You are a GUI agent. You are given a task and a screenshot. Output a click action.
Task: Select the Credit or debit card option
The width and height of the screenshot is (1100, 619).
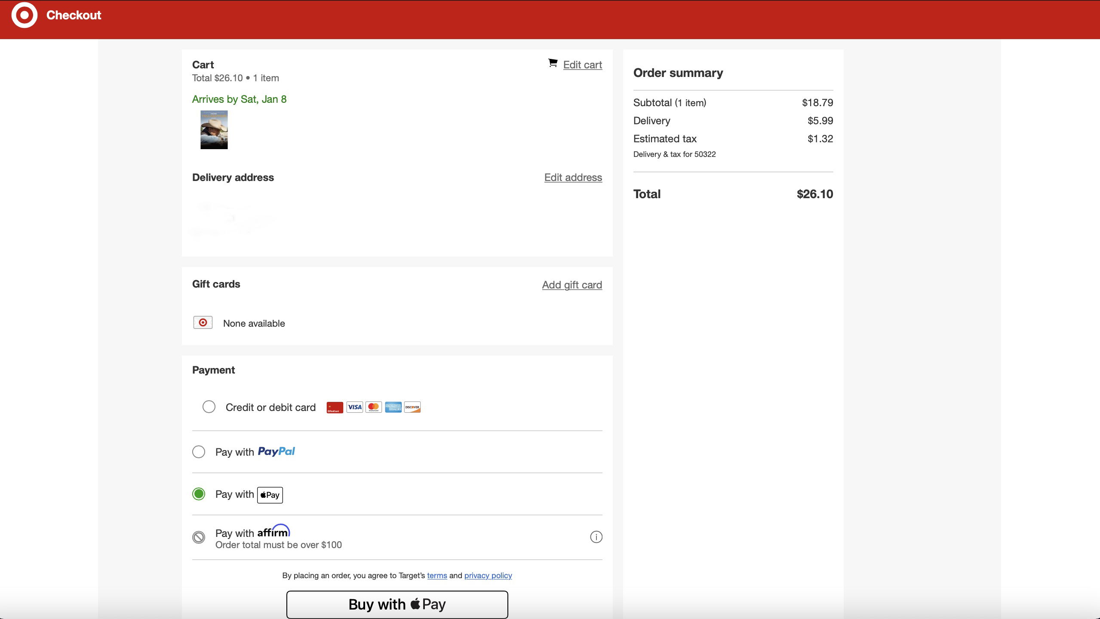click(x=209, y=407)
